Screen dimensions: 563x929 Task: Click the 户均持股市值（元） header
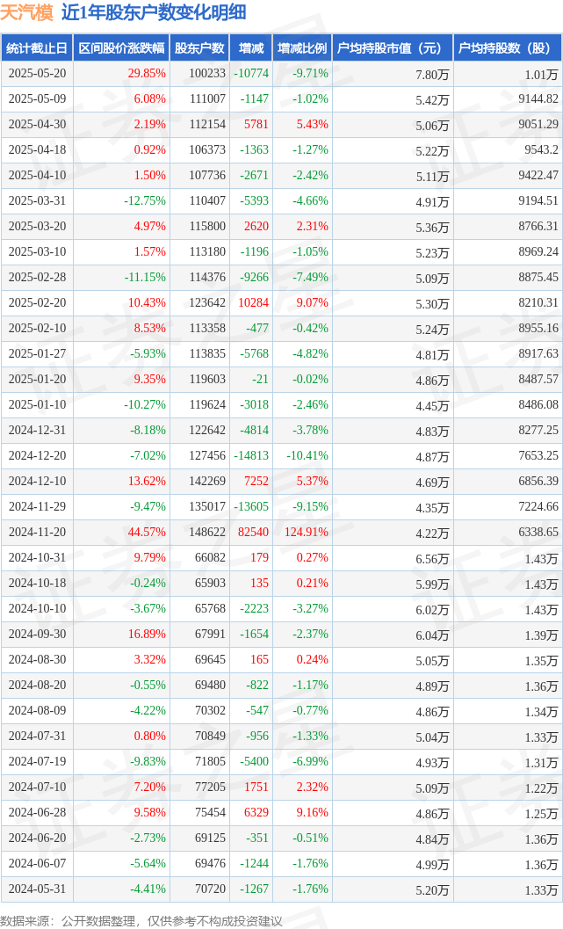pos(393,48)
